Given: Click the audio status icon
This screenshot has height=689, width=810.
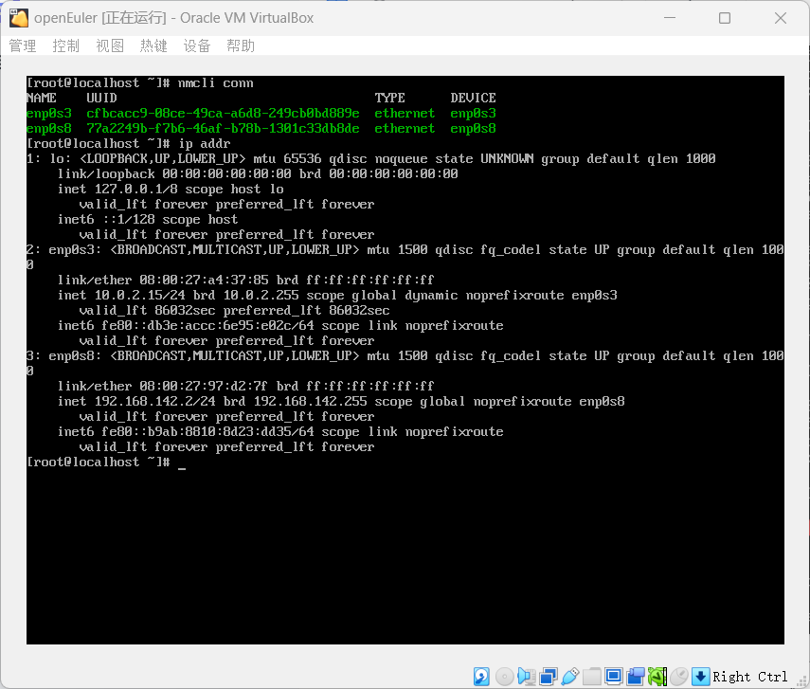Looking at the screenshot, I should [x=527, y=676].
